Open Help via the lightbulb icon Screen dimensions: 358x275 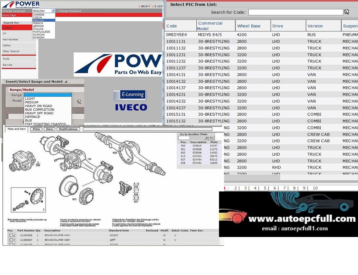[x=150, y=6]
